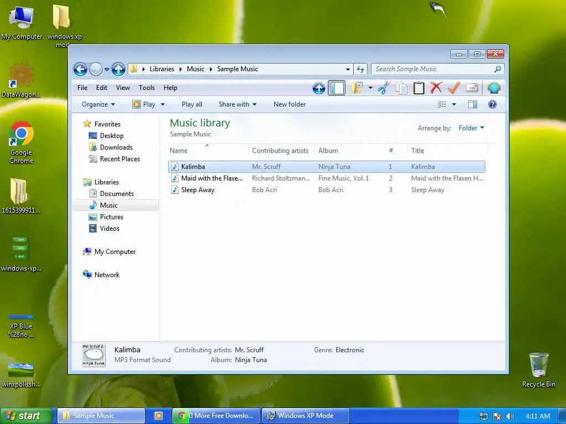Open Libraries in navigation pane
The height and width of the screenshot is (424, 566).
tap(101, 182)
